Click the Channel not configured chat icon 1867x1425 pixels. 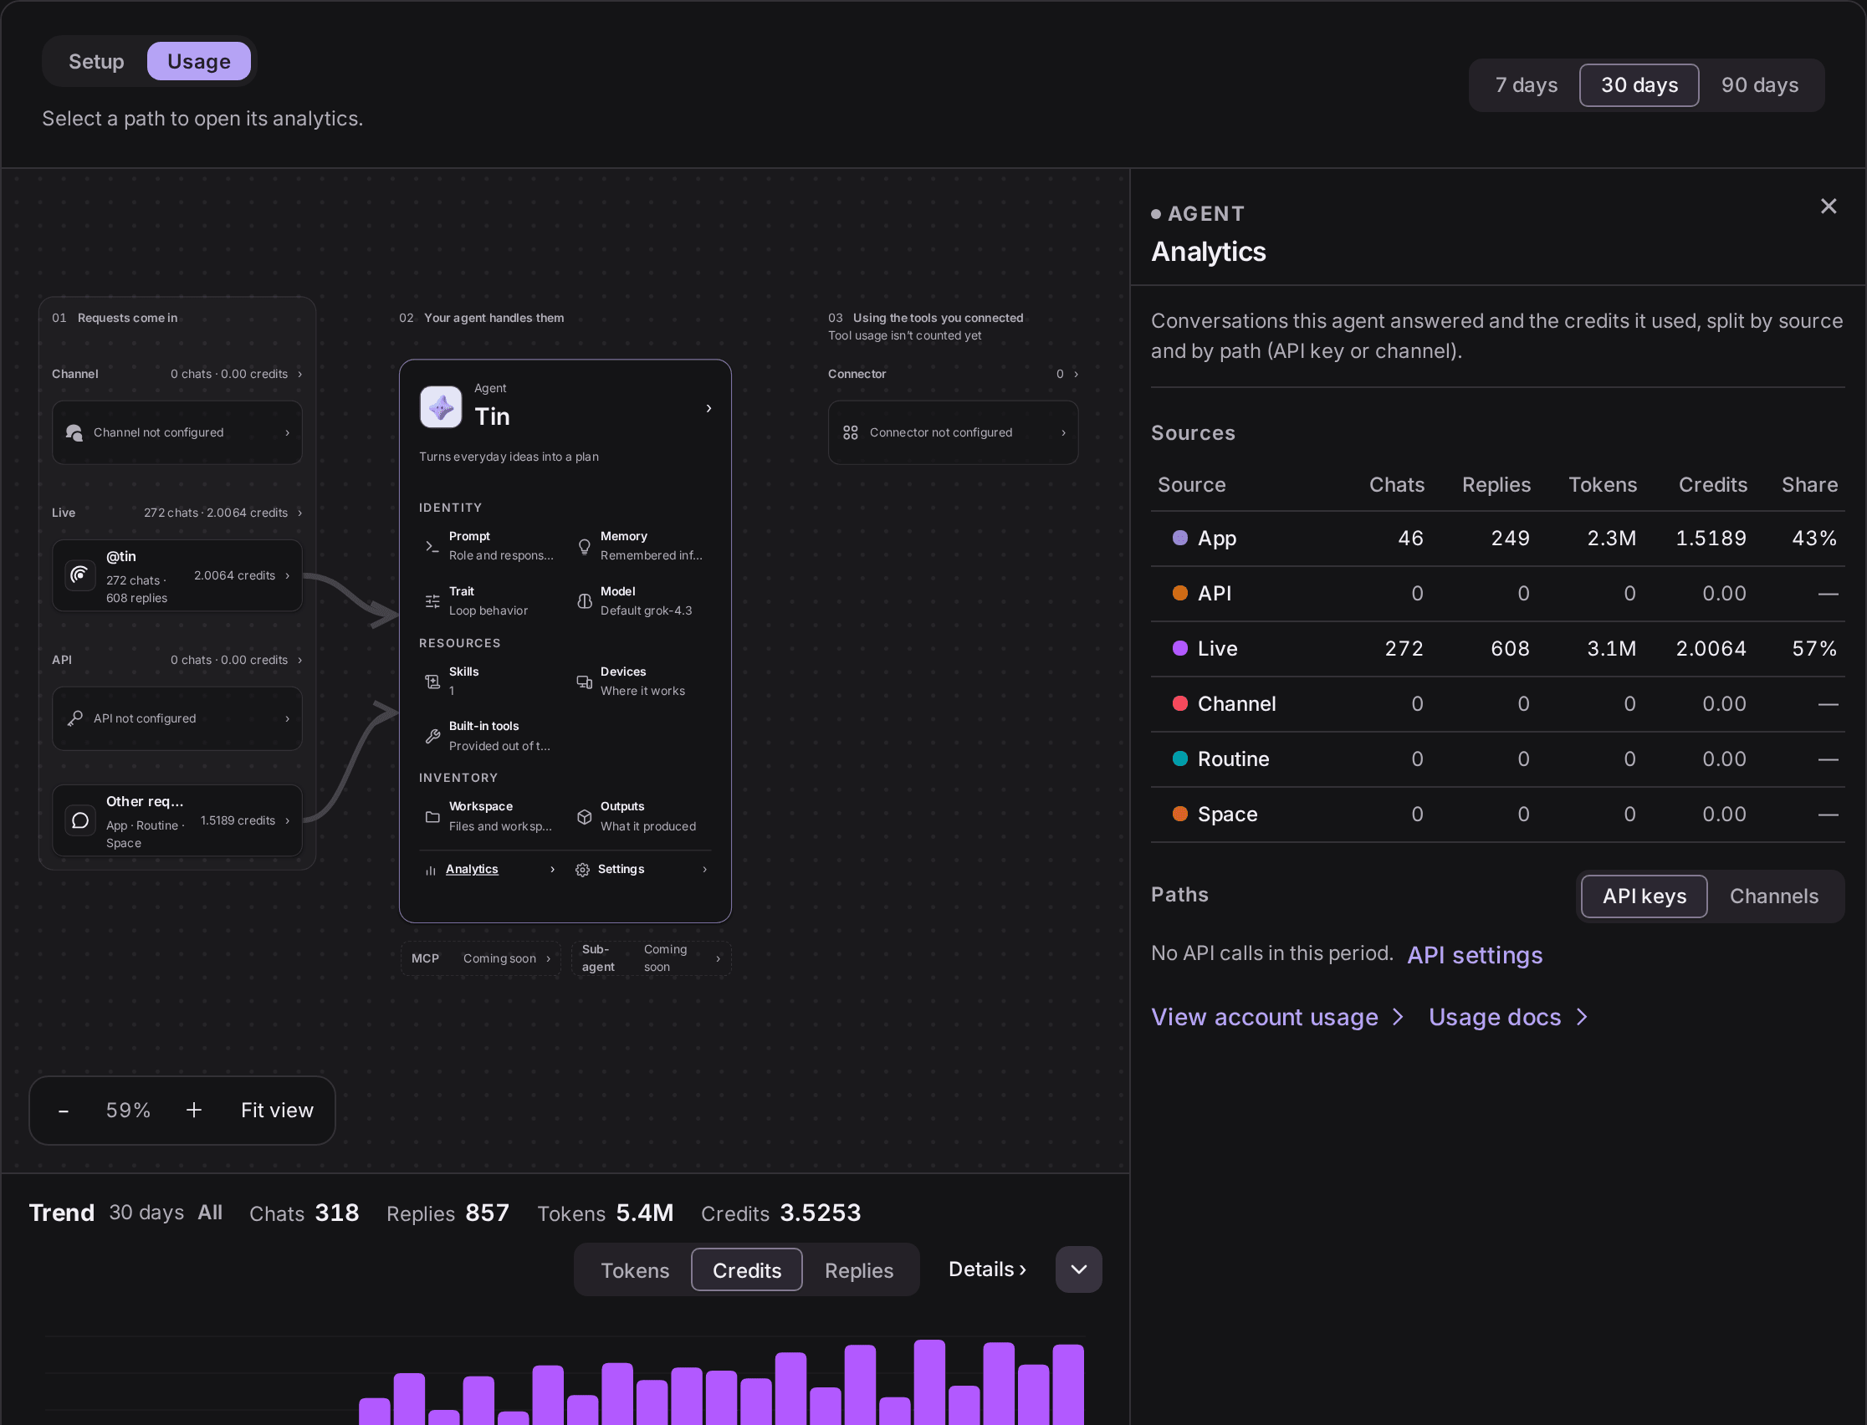pos(74,432)
